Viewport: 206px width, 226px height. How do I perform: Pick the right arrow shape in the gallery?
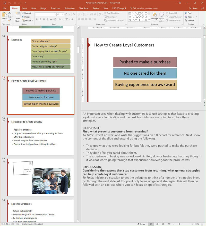(140, 17)
